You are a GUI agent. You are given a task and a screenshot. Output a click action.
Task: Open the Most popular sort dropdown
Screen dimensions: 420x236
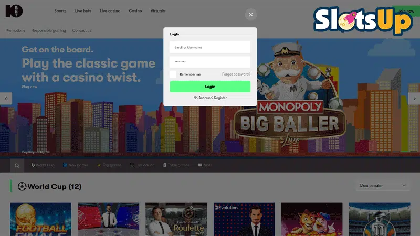coord(383,186)
